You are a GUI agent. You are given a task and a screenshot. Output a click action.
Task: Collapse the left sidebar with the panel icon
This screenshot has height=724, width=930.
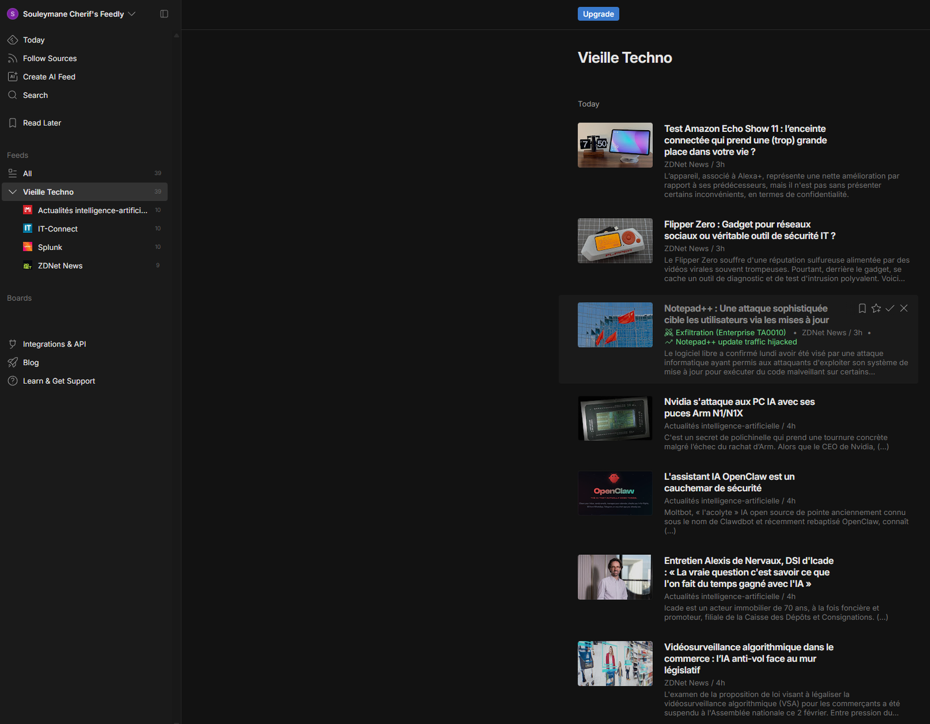coord(164,14)
